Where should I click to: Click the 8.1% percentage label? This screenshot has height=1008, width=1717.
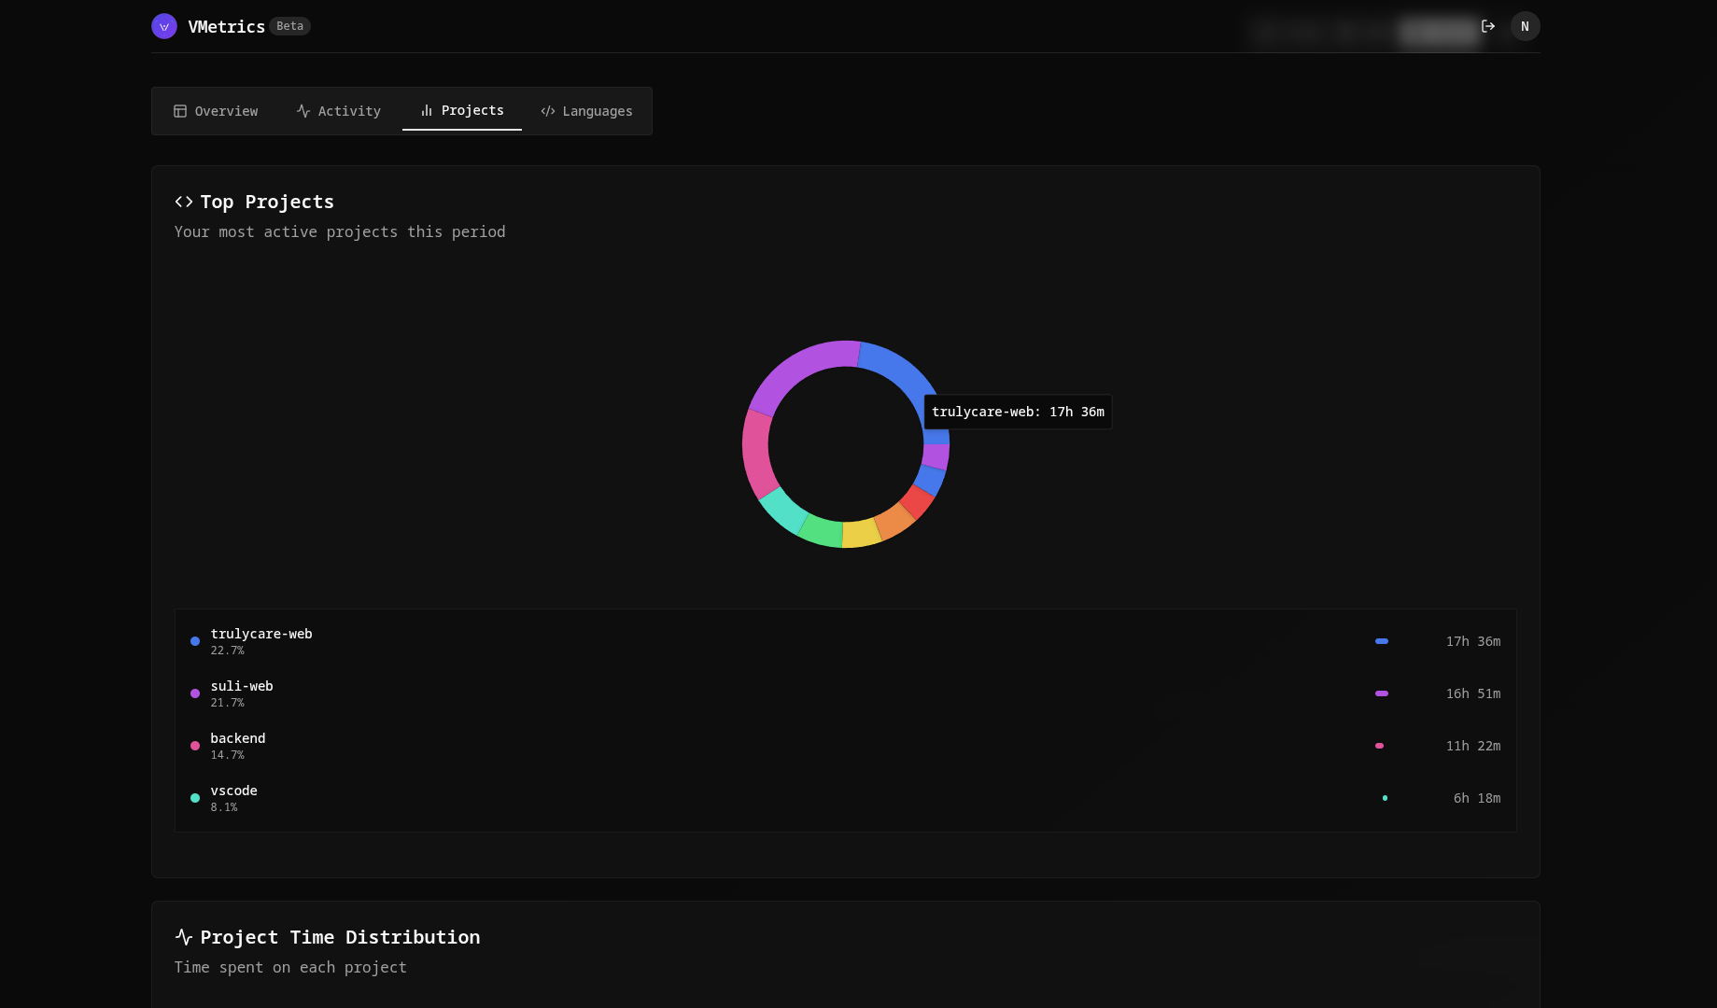224,807
